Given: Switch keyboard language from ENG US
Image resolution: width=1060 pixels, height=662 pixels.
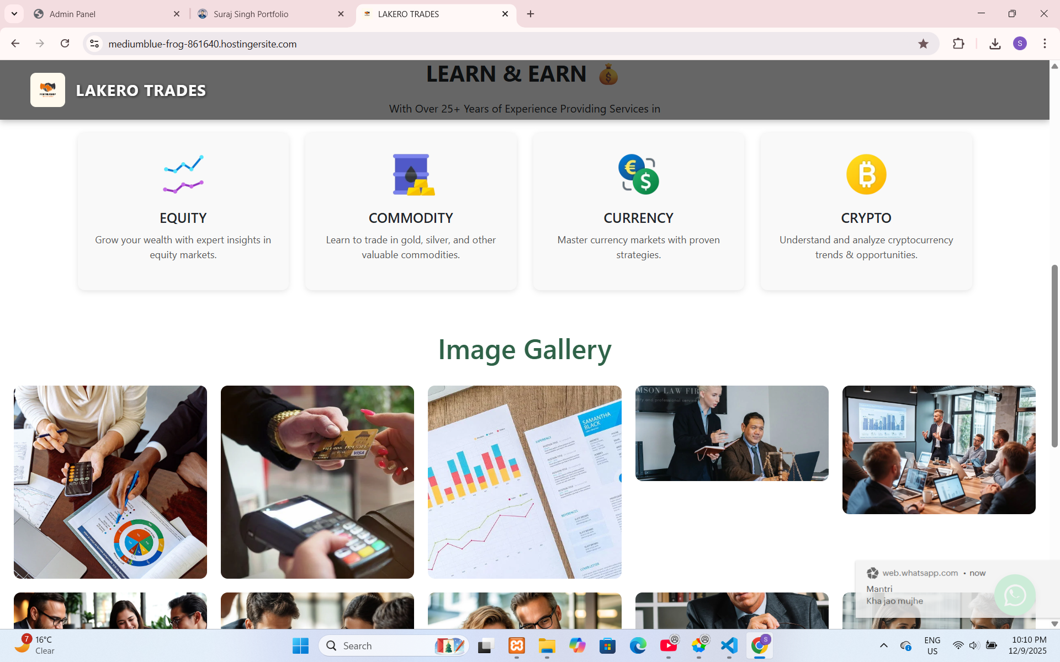Looking at the screenshot, I should [x=932, y=645].
